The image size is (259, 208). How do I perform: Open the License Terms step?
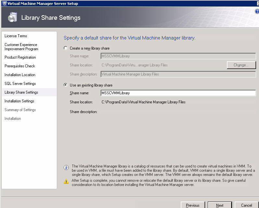(x=16, y=36)
